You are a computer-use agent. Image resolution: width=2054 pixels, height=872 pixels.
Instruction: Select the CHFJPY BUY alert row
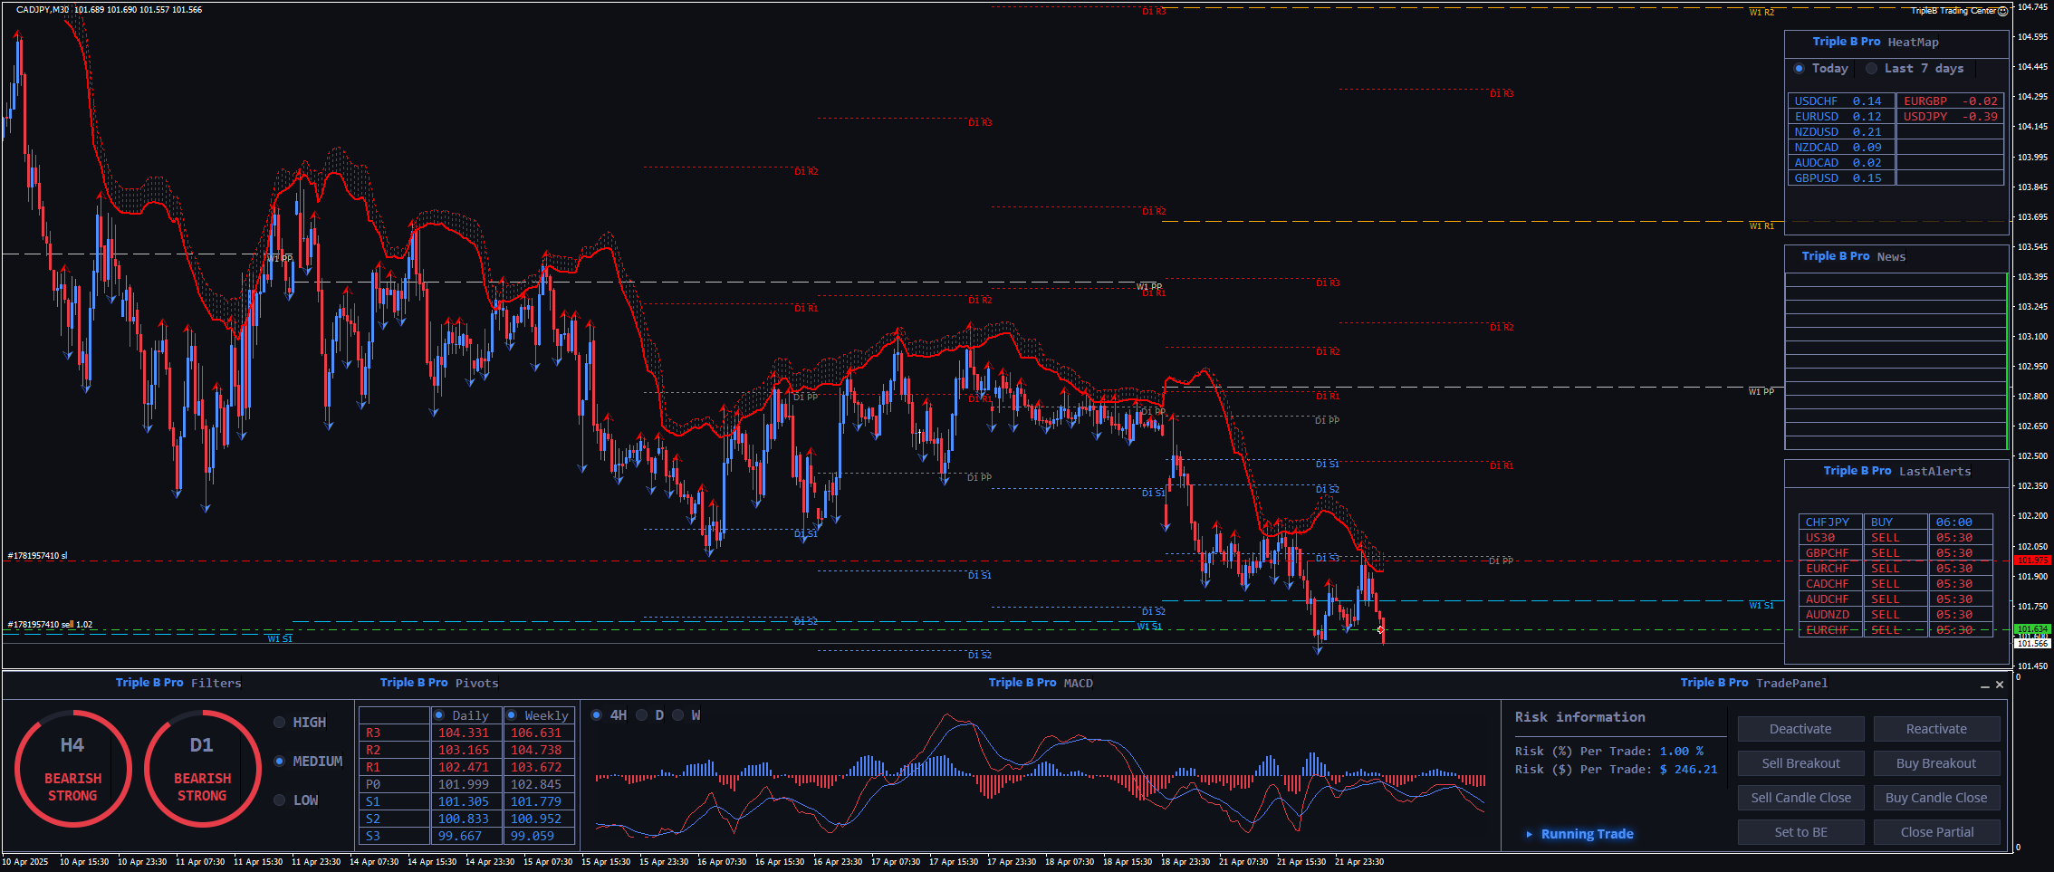point(1895,522)
